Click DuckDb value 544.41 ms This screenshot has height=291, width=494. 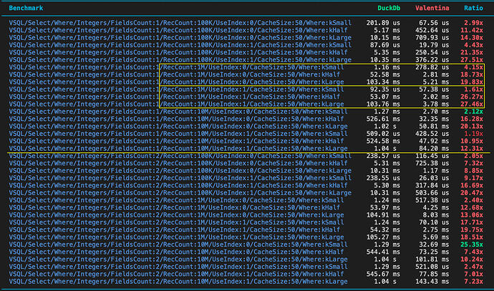tap(383, 252)
